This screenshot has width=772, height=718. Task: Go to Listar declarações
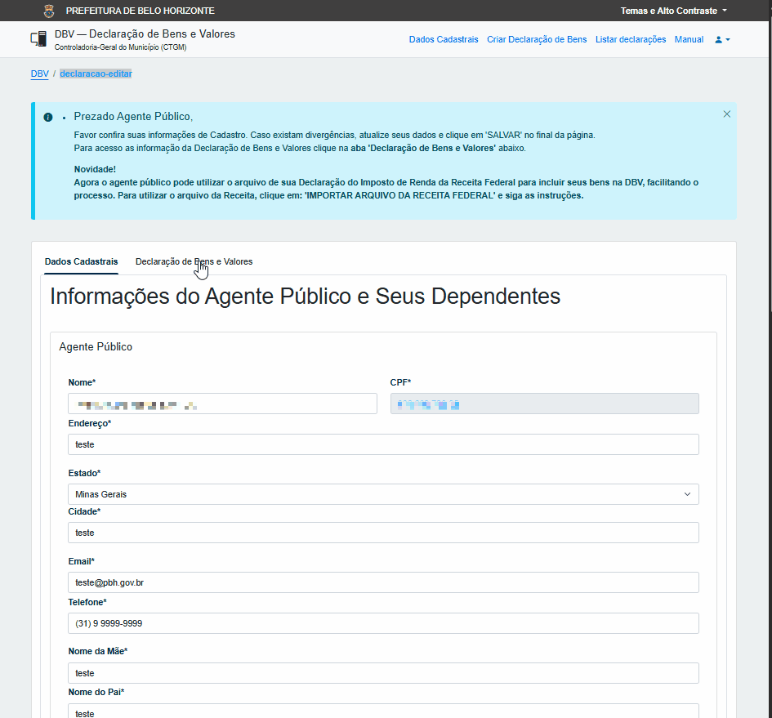(631, 39)
